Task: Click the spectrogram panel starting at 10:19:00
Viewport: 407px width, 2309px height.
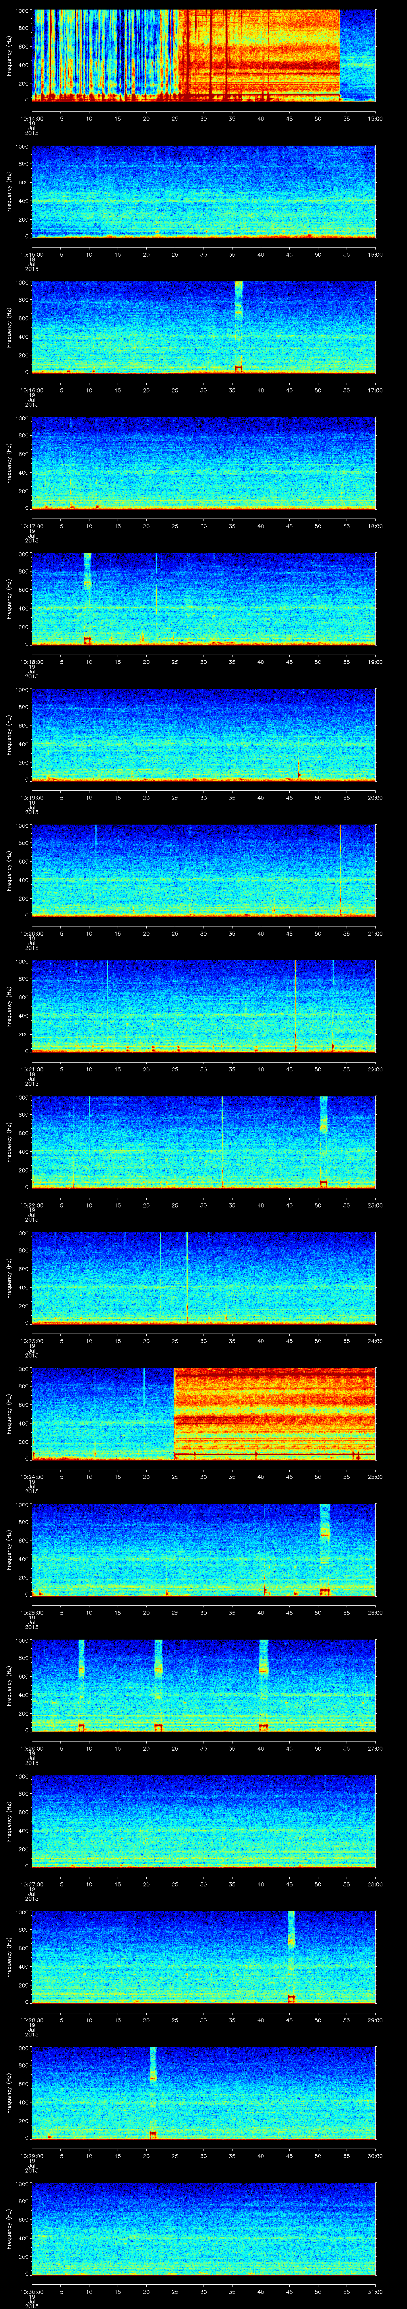Action: coord(203,735)
